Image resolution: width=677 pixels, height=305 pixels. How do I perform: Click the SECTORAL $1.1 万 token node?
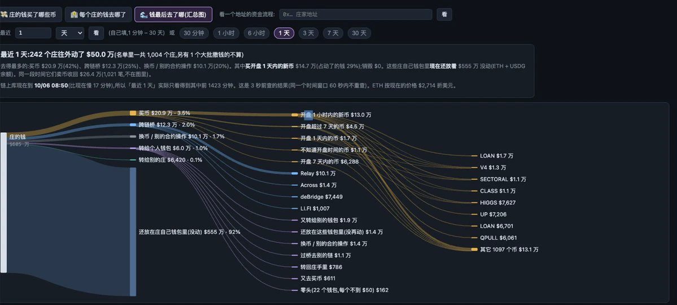503,179
